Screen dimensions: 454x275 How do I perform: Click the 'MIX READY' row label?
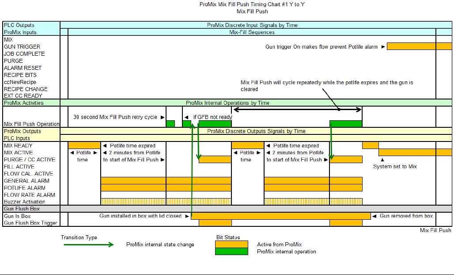18,145
